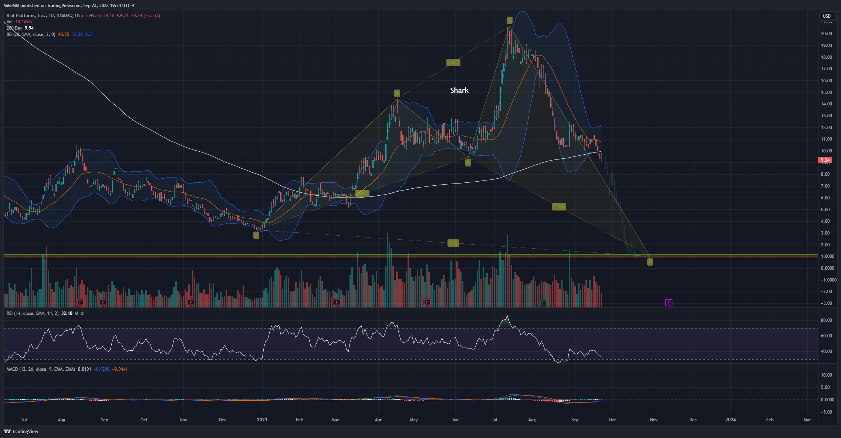Open the earnings marker between Aug and Sep 2022

(80, 303)
